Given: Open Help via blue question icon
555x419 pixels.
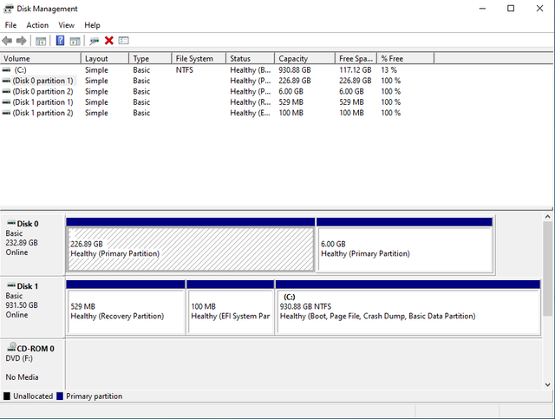Looking at the screenshot, I should (x=60, y=41).
